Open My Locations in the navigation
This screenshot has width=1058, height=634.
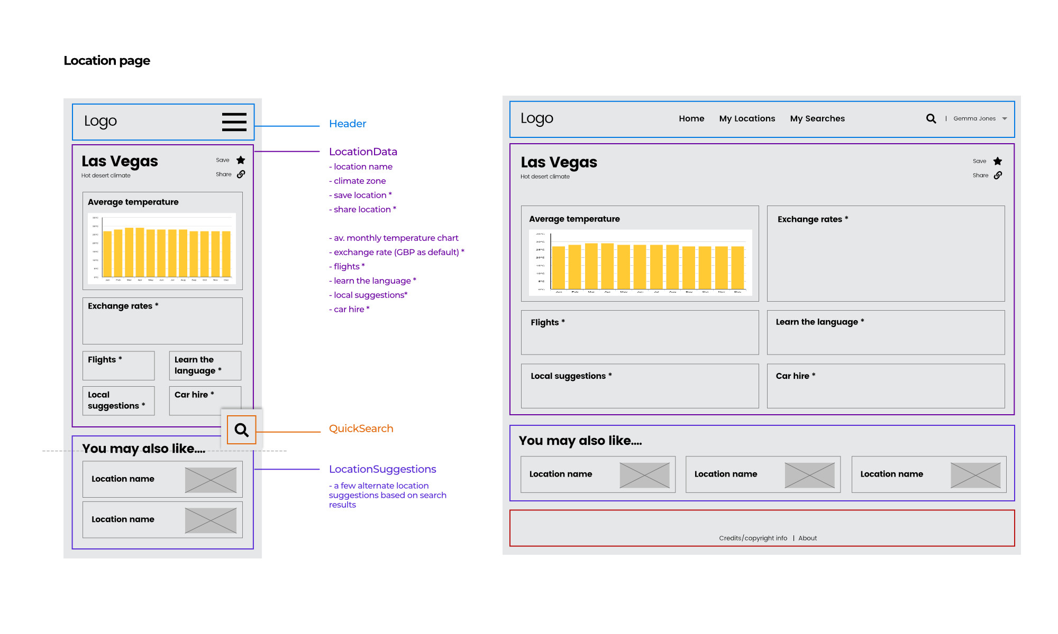pyautogui.click(x=747, y=118)
